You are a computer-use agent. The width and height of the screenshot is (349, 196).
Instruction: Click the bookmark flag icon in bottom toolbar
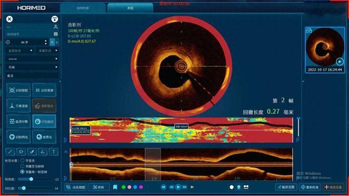[x=115, y=187]
